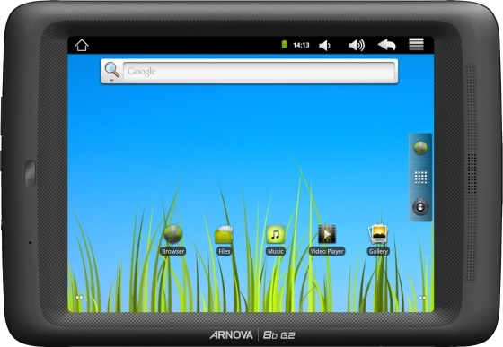Tap the Home icon in status bar
Screen dimensions: 503x347
pyautogui.click(x=82, y=45)
